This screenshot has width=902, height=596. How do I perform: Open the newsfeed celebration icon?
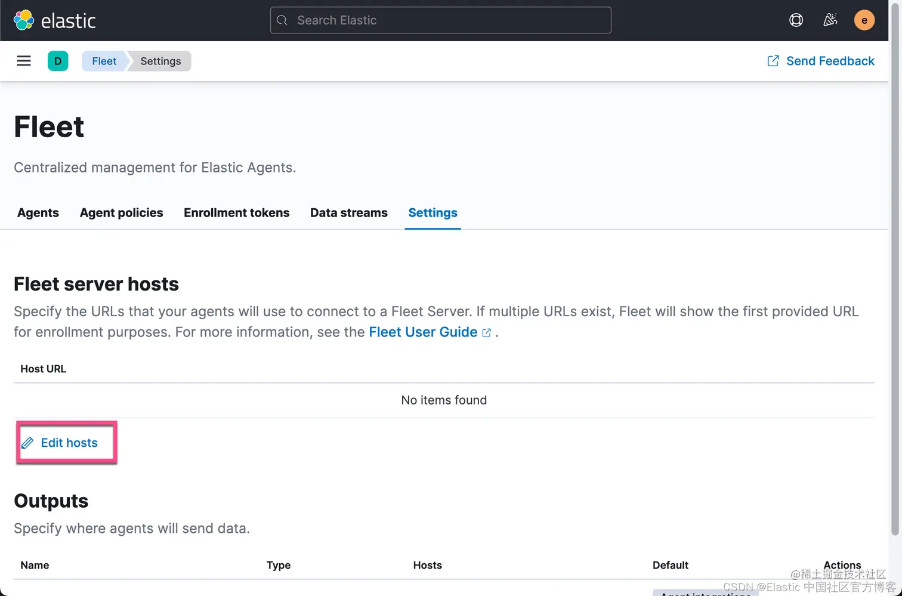click(830, 20)
